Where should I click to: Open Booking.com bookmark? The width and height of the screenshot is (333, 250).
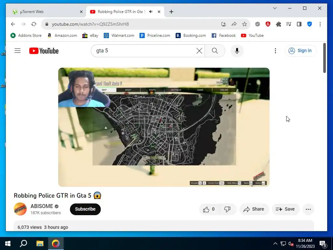pos(191,35)
